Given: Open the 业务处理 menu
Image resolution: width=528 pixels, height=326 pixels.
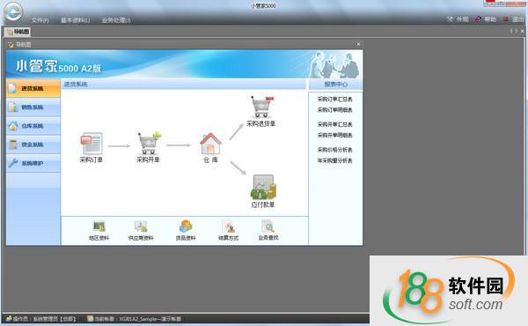Looking at the screenshot, I should click(x=116, y=20).
